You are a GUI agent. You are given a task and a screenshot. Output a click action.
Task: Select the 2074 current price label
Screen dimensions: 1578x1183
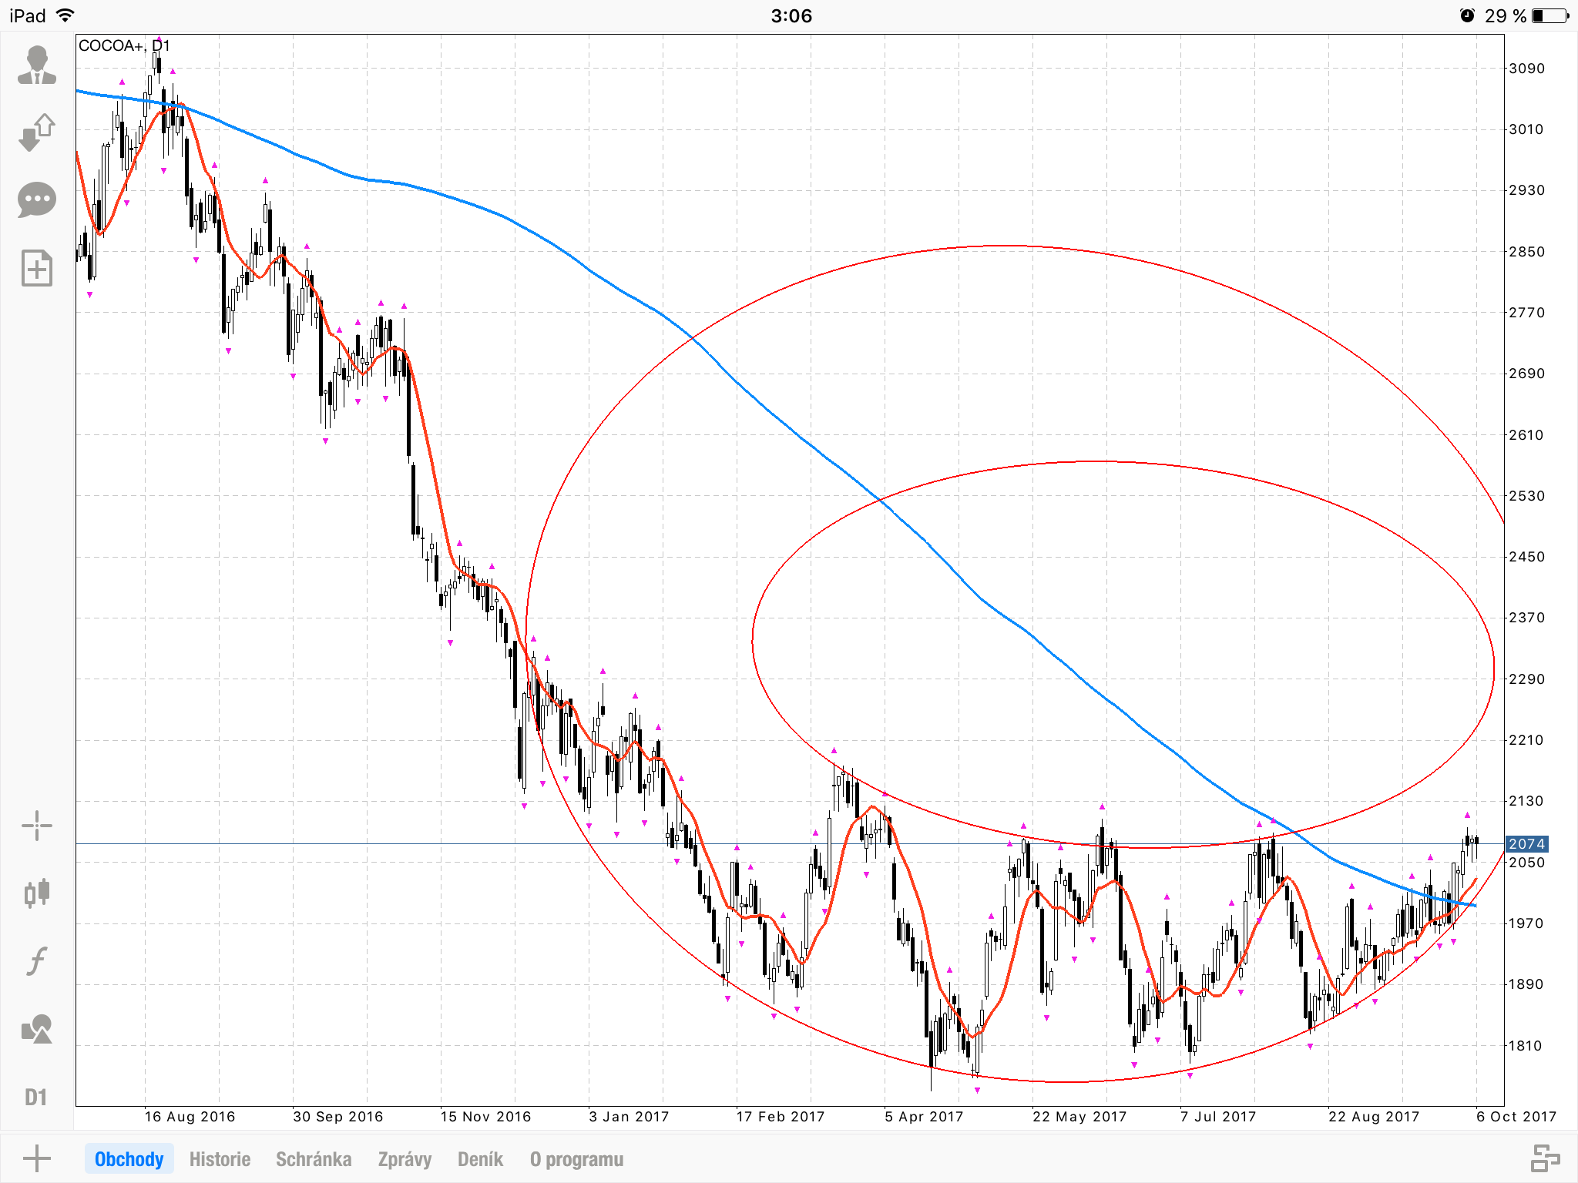(x=1526, y=844)
